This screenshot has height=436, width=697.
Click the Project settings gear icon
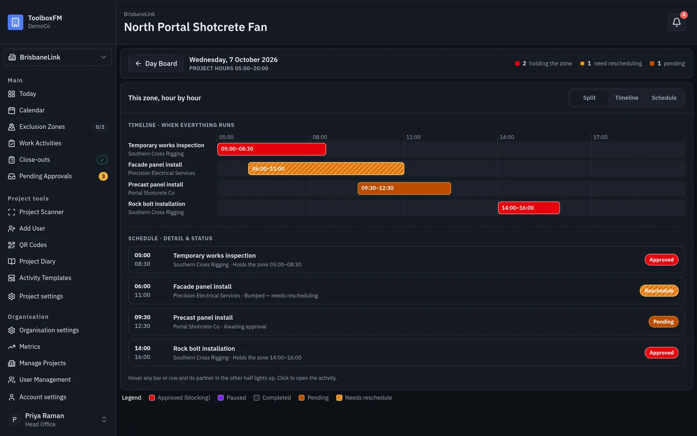pos(12,296)
